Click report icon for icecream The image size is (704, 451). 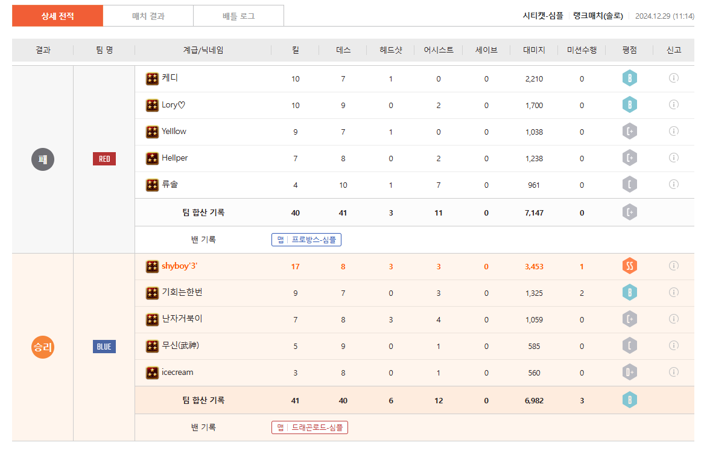[x=674, y=372]
